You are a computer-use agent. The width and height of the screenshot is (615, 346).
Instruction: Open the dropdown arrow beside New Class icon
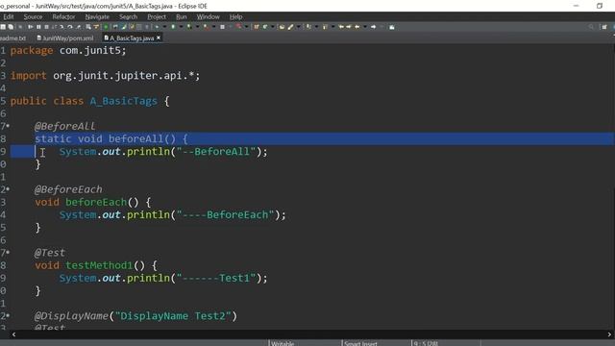click(273, 27)
